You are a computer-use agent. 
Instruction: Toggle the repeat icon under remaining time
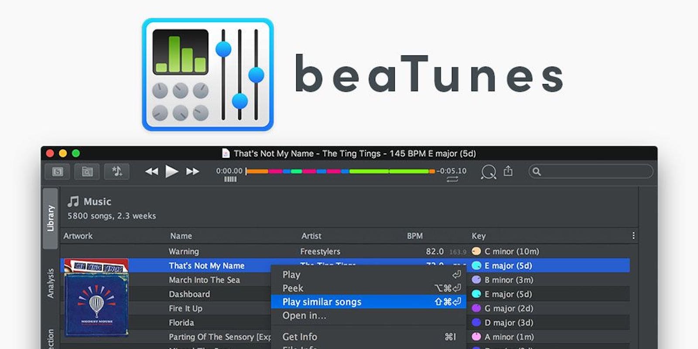coord(452,179)
